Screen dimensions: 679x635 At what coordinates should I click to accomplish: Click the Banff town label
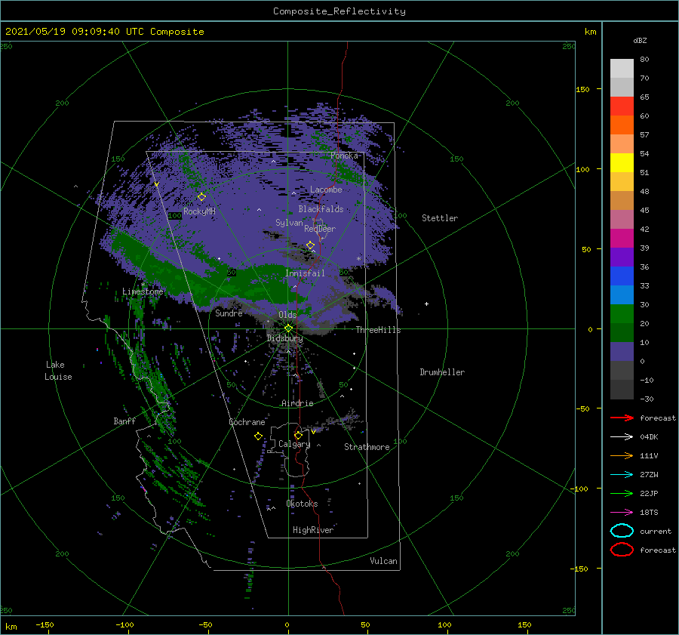pos(124,421)
